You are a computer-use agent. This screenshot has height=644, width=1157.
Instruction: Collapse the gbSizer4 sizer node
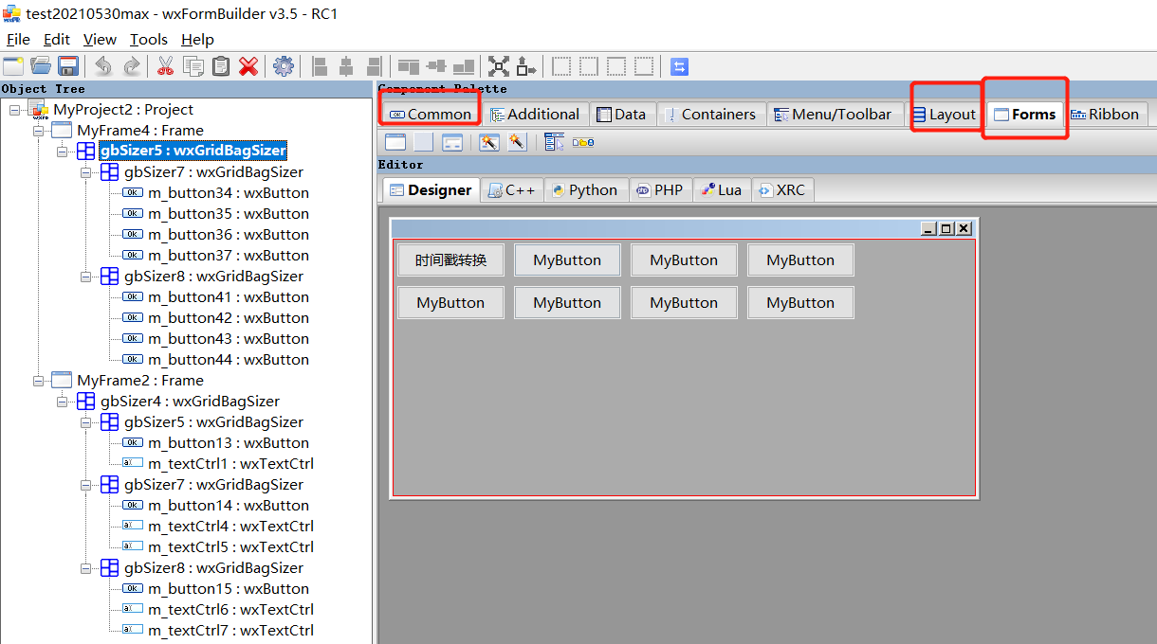[63, 402]
